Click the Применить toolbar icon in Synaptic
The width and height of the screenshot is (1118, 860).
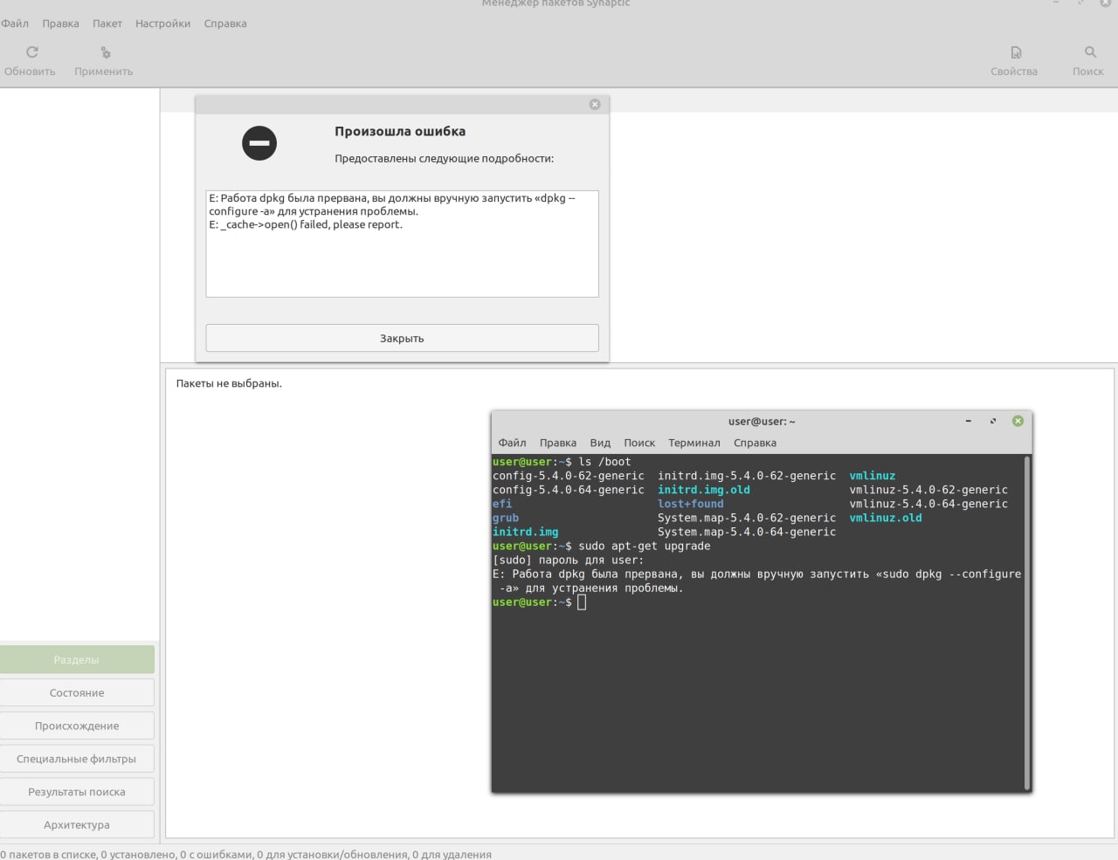coord(106,52)
